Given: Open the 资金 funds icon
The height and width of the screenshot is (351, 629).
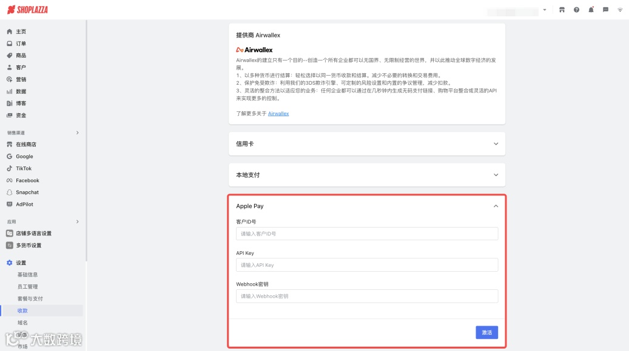Looking at the screenshot, I should (10, 115).
